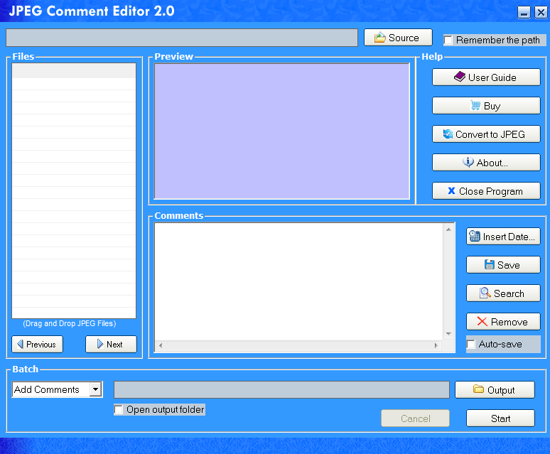Click the Insert Date calendar icon
The width and height of the screenshot is (550, 454).
(475, 236)
